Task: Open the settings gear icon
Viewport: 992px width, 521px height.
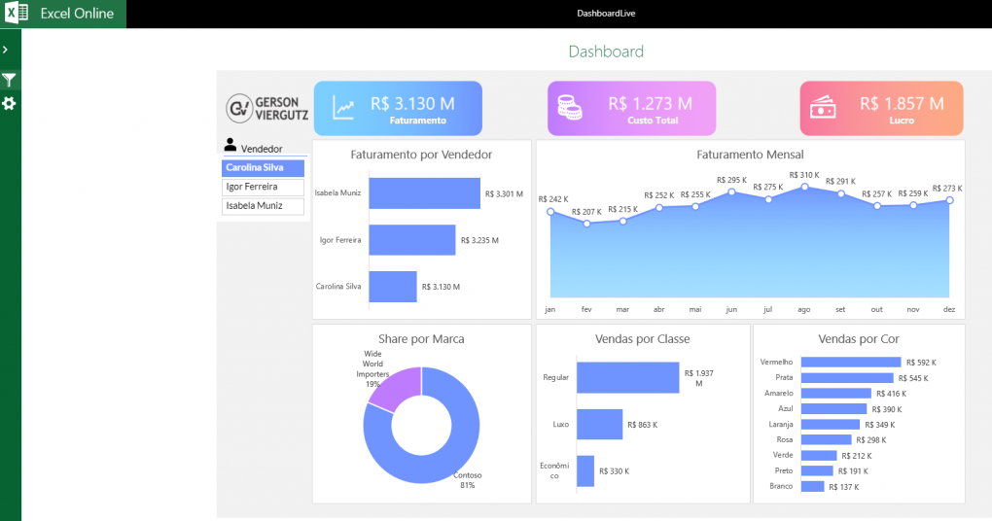Action: (x=9, y=103)
